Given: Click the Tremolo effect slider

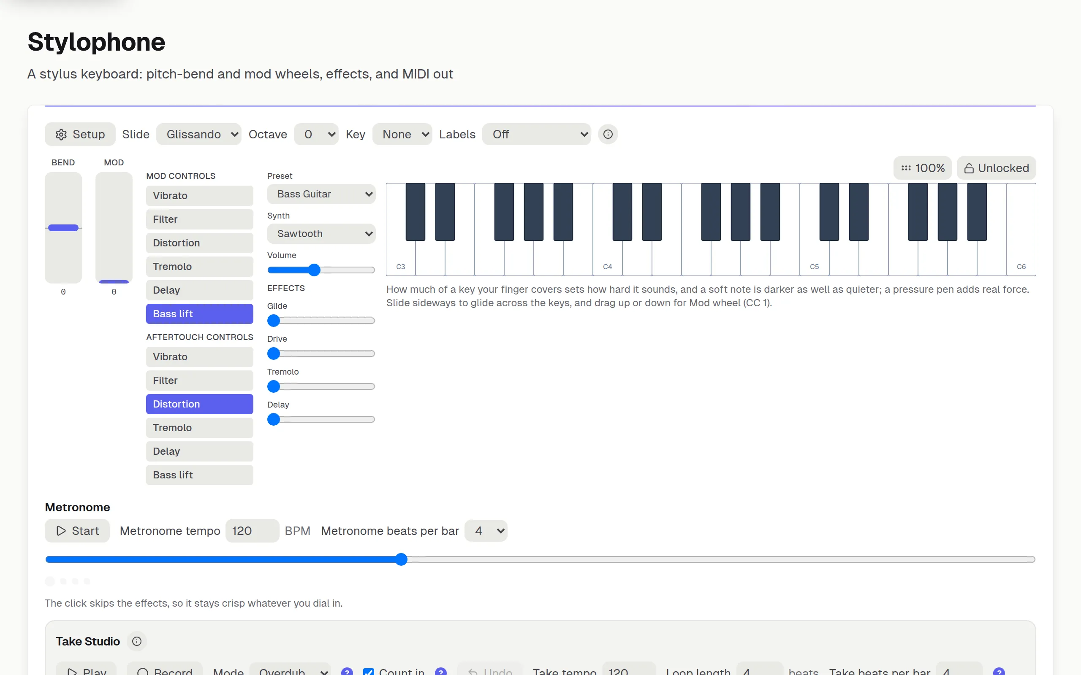Looking at the screenshot, I should (321, 386).
